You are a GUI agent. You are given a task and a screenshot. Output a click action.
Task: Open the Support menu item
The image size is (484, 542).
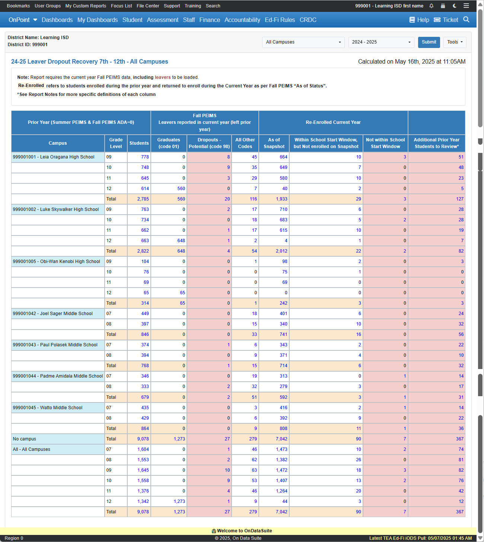click(172, 6)
